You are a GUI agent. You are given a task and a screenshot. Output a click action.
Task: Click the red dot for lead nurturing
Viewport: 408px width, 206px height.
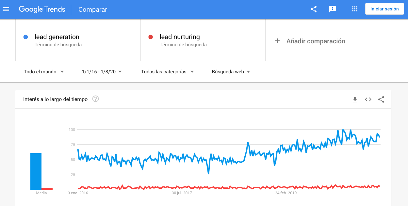coord(151,37)
